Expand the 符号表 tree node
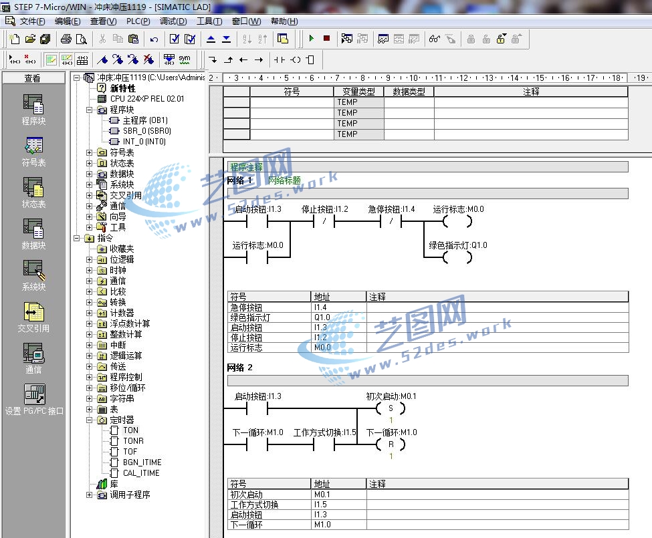This screenshot has height=538, width=652. pyautogui.click(x=89, y=153)
